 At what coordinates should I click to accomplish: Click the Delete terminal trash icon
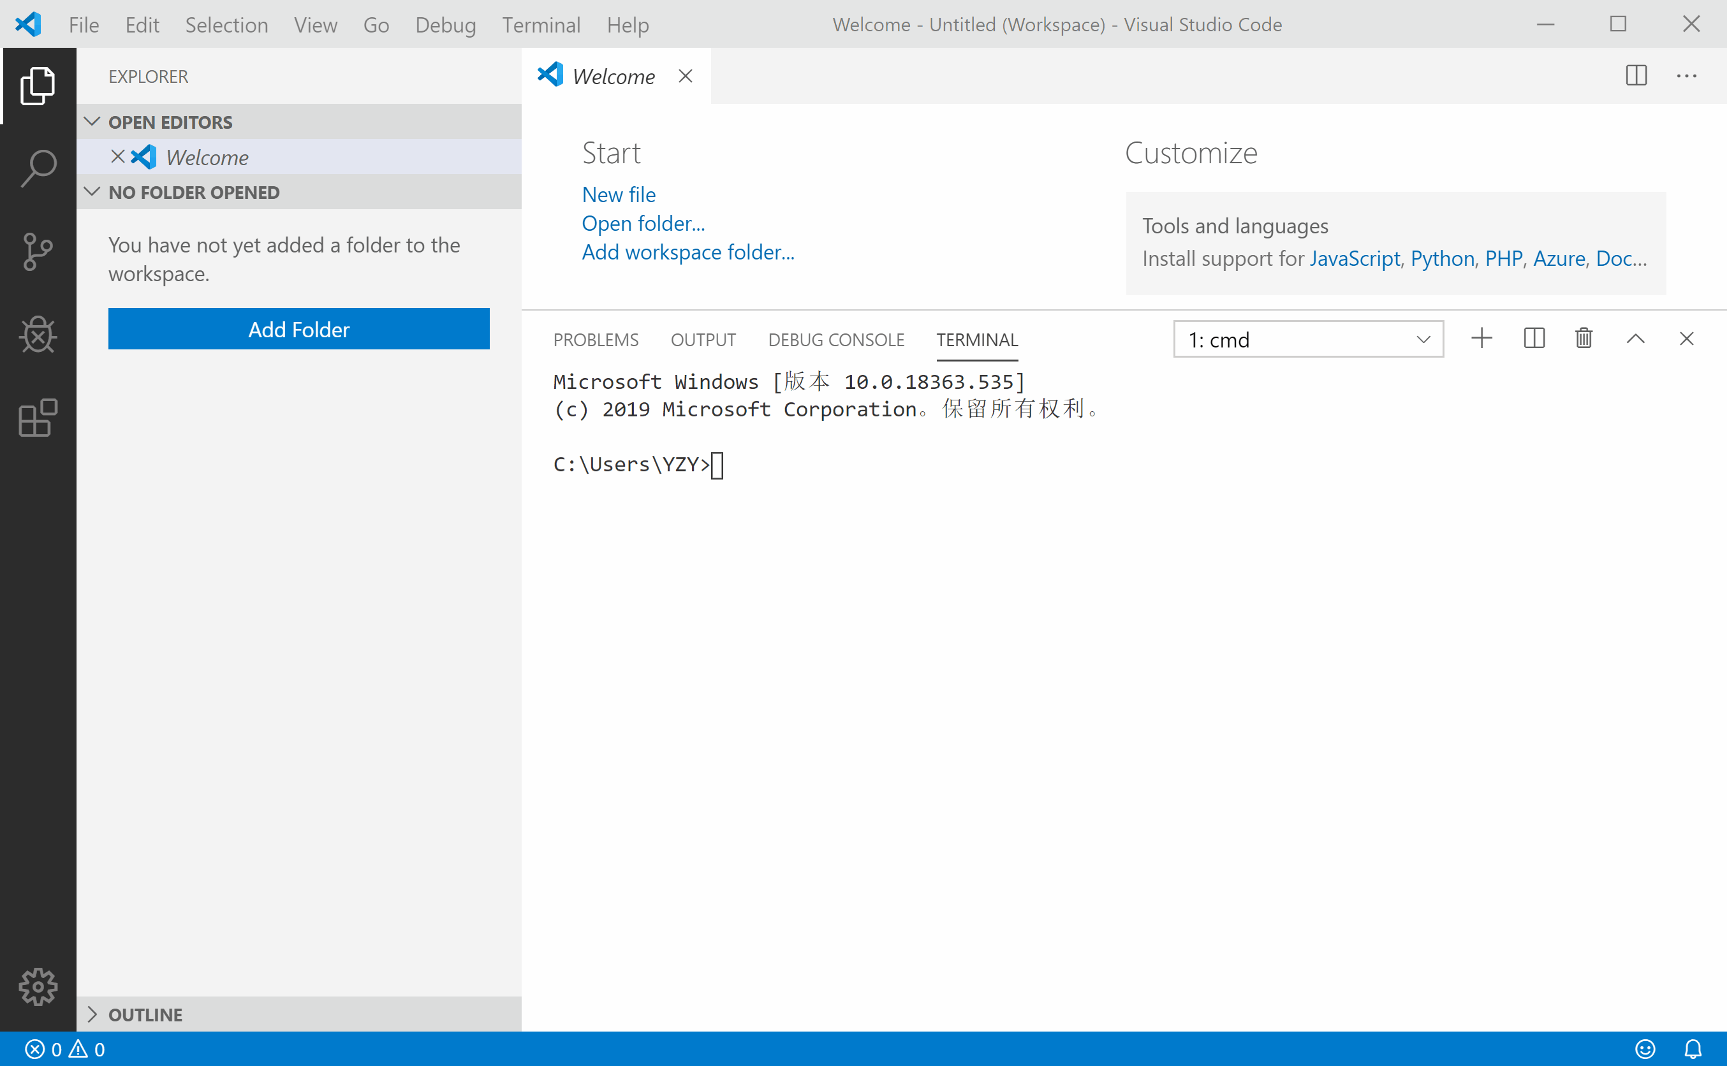tap(1583, 338)
